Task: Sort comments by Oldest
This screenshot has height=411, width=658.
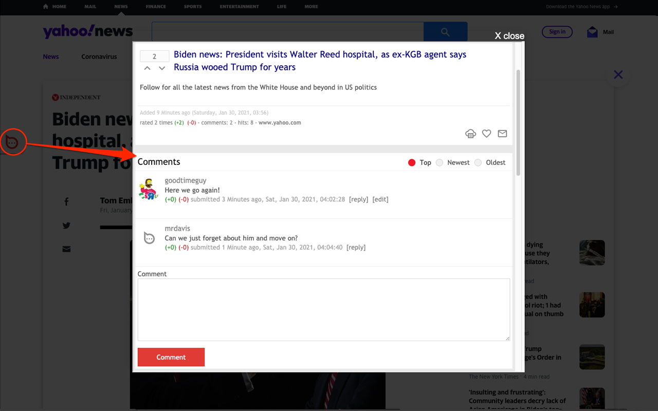Action: (x=478, y=162)
